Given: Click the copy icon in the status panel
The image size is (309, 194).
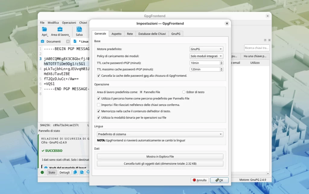Looking at the screenshot, I should pos(75,172).
